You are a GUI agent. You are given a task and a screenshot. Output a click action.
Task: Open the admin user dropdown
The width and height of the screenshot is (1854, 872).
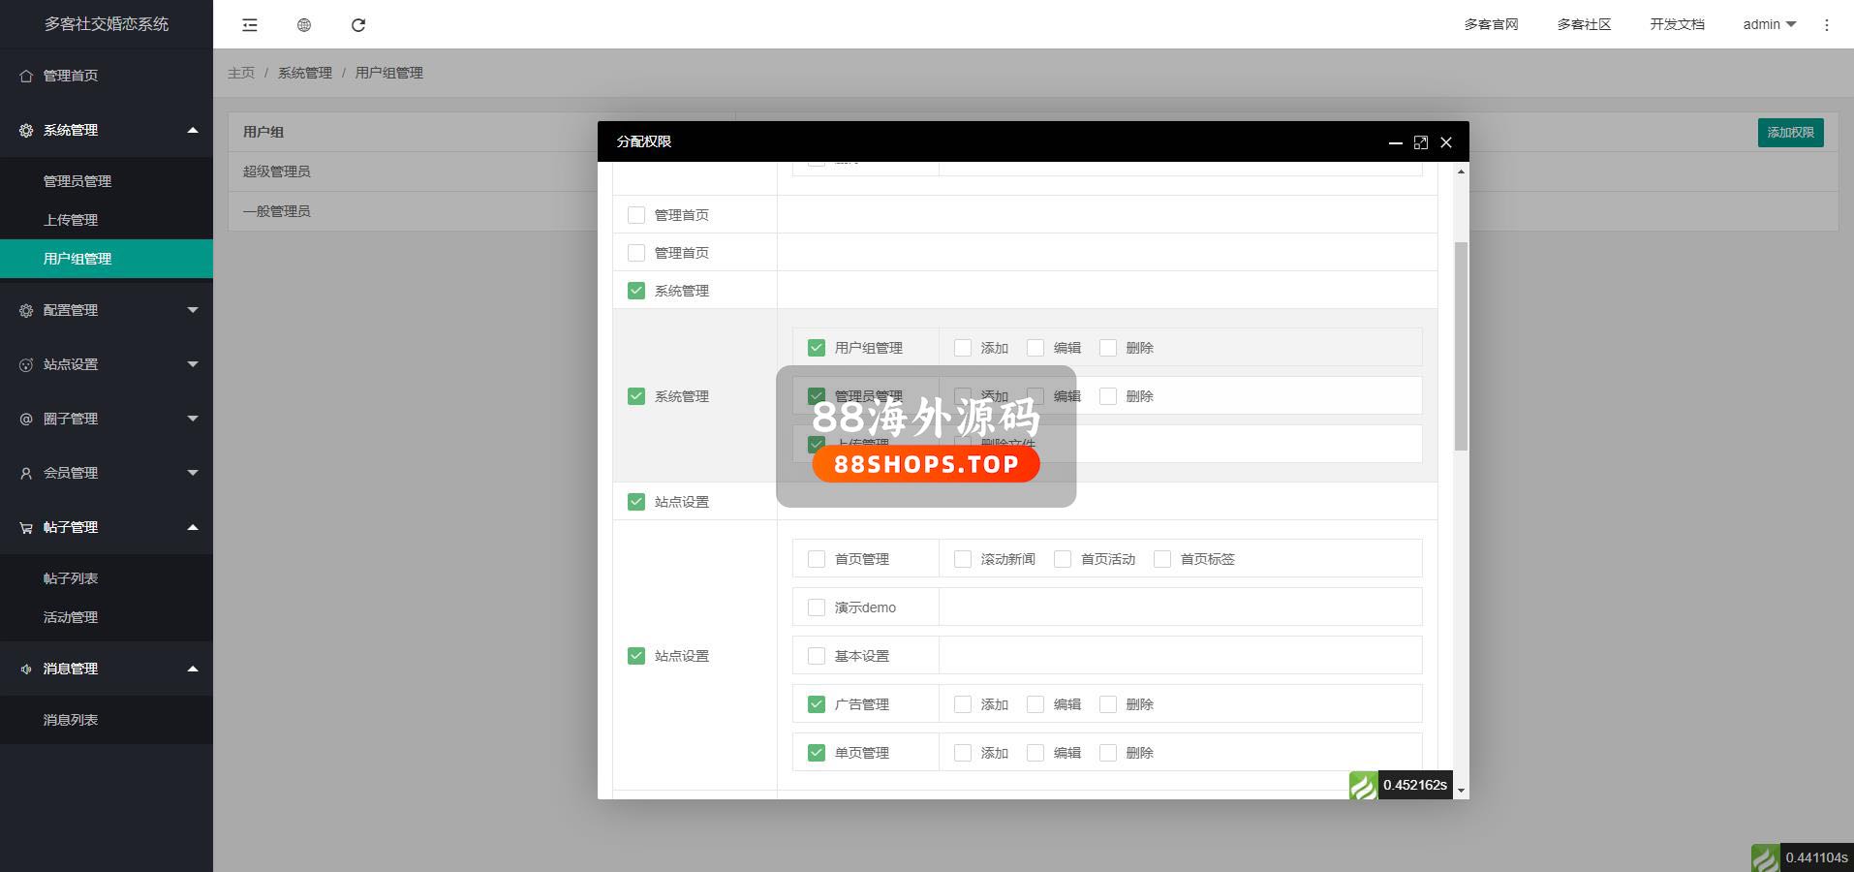1769,25
